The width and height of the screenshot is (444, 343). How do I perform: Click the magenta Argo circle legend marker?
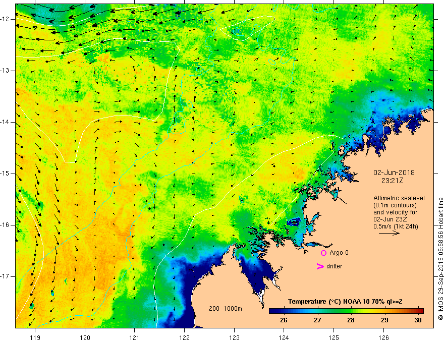point(323,253)
